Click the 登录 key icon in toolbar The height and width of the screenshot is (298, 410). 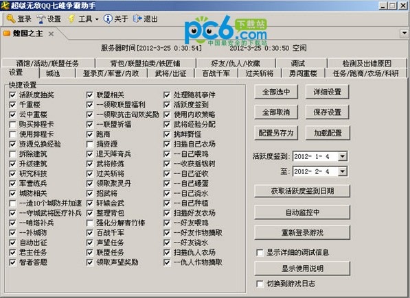11,18
